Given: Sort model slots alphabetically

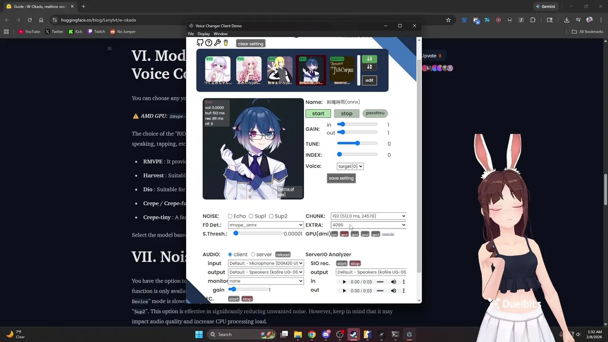Looking at the screenshot, I should tap(370, 67).
